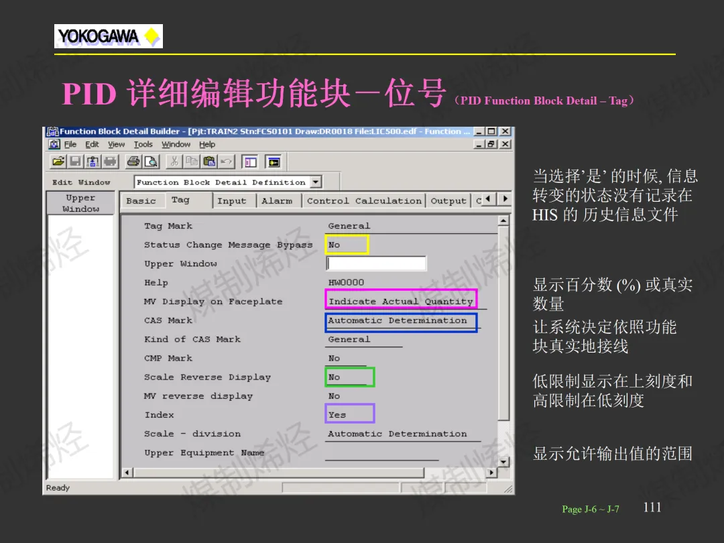Click the vertical scrollbar down arrow
This screenshot has width=724, height=543.
pyautogui.click(x=503, y=461)
